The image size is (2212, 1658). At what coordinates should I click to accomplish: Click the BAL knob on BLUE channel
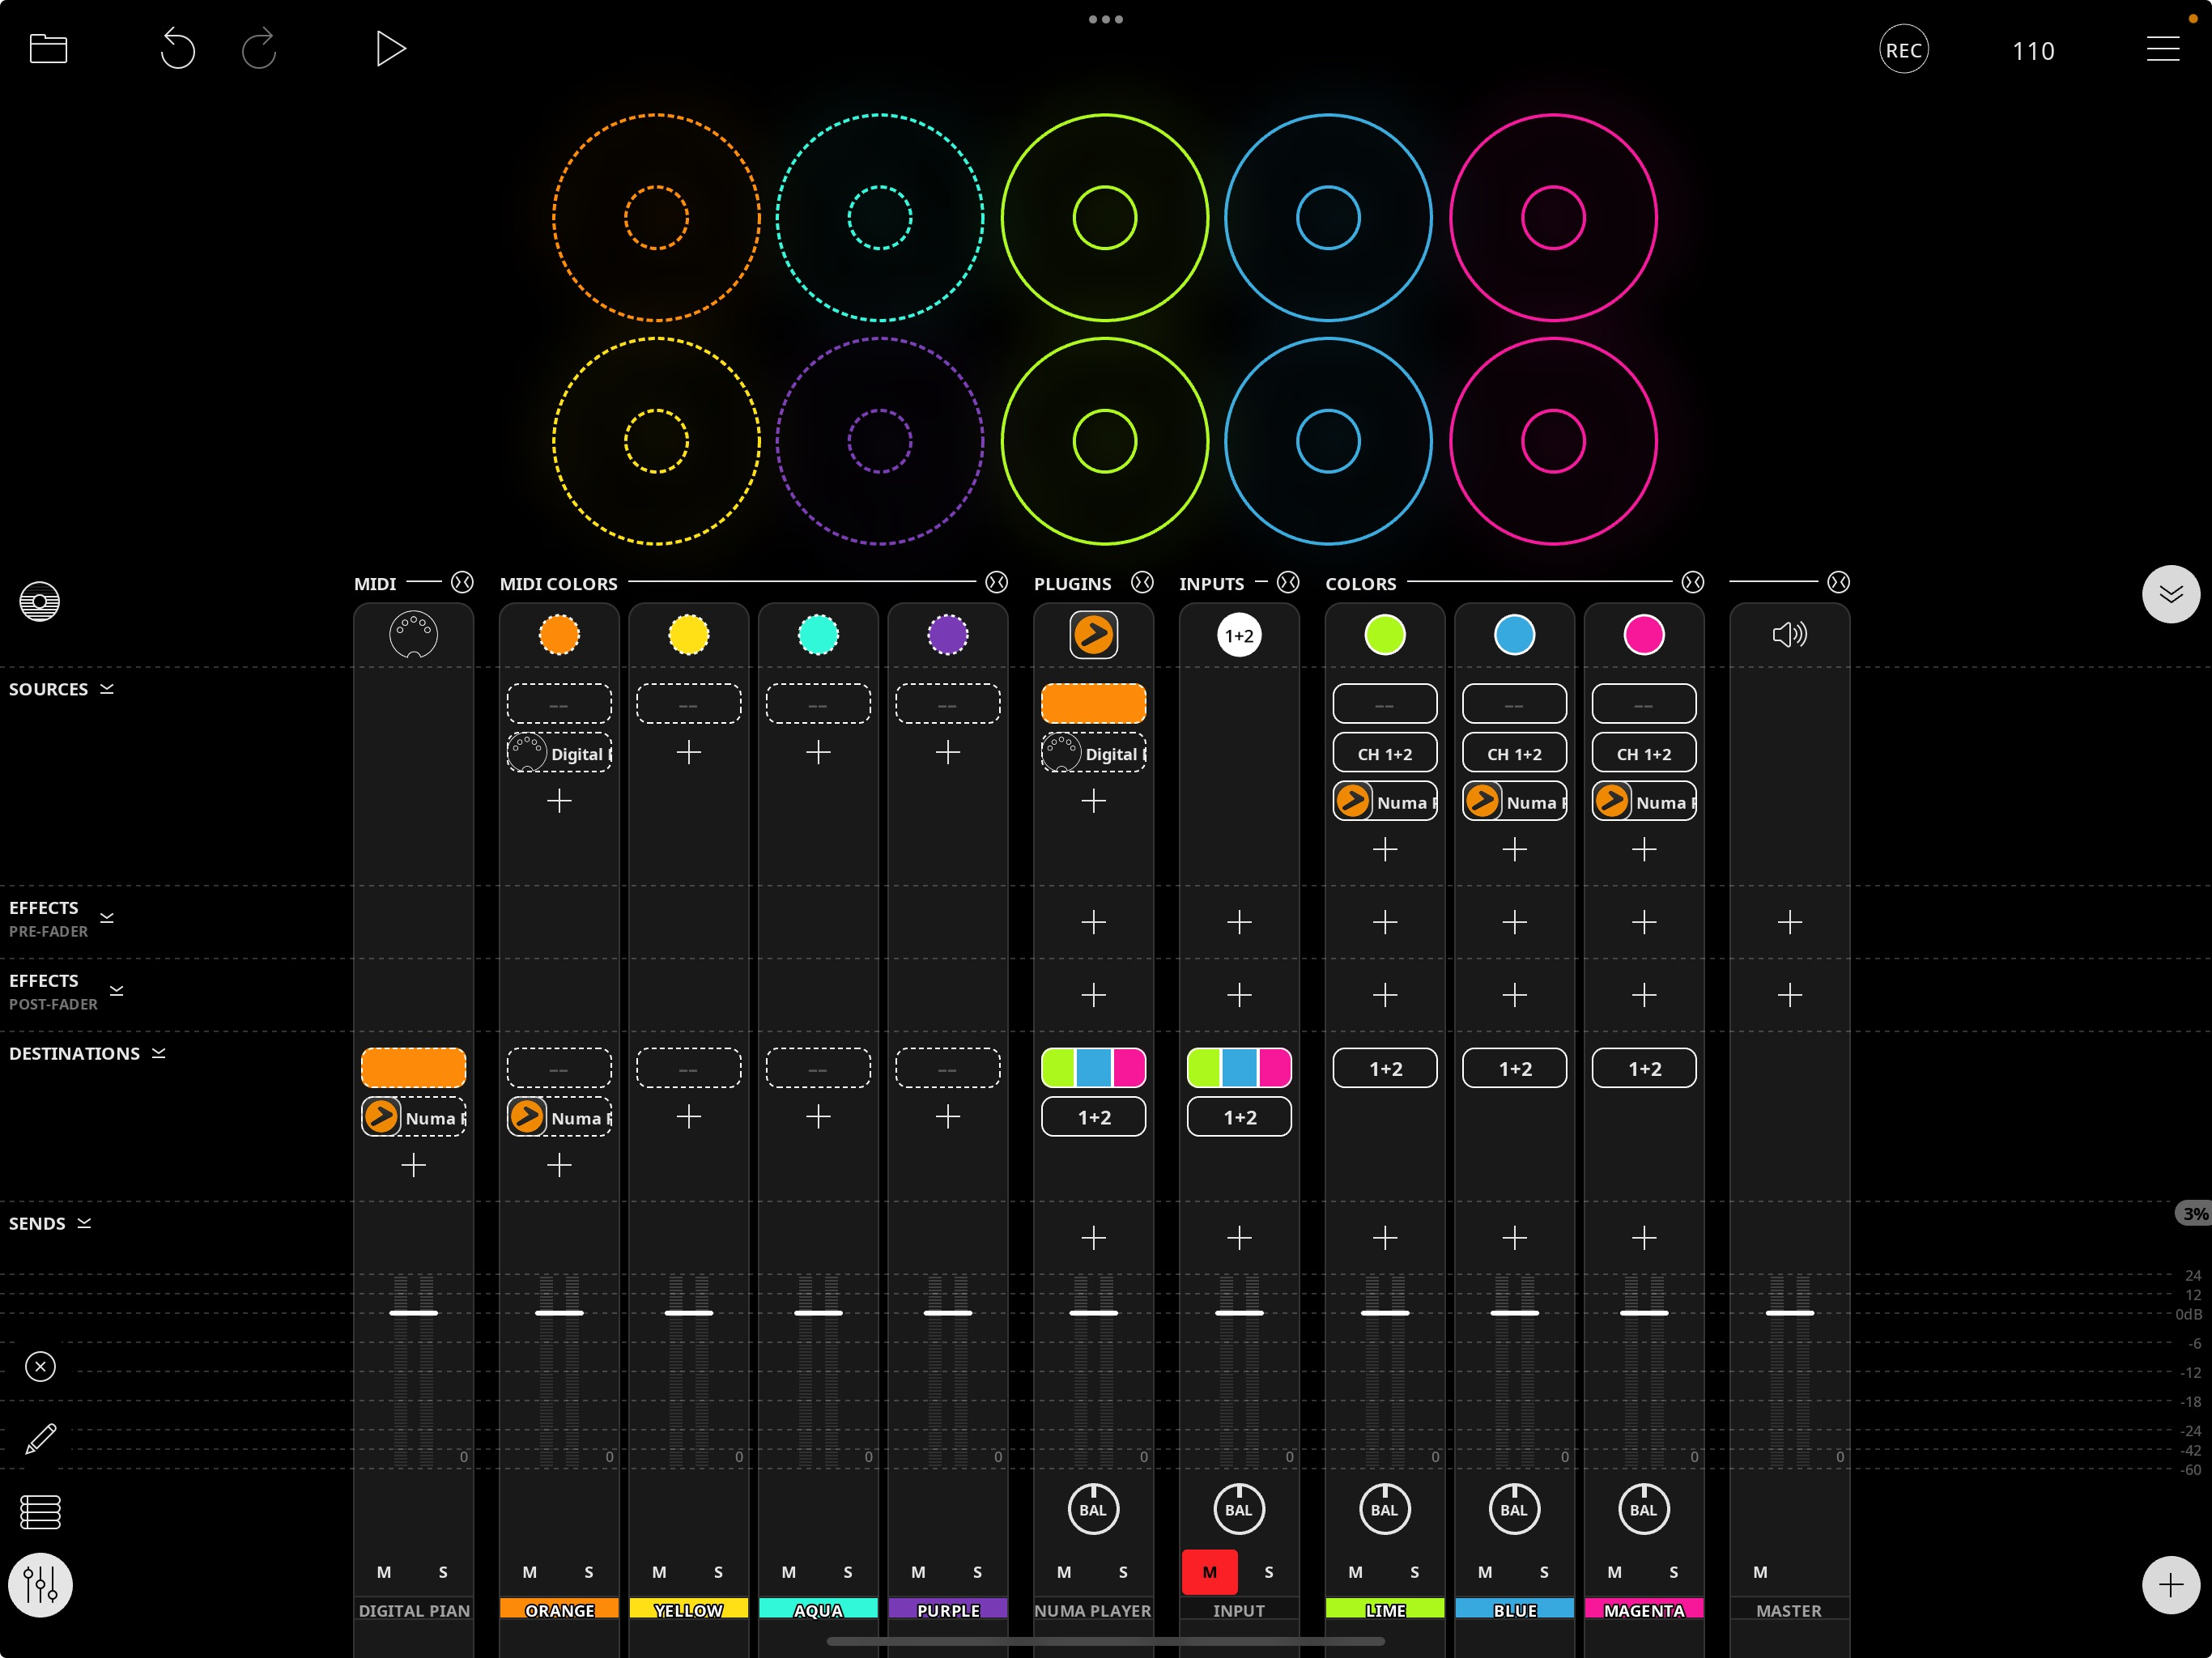tap(1514, 1510)
